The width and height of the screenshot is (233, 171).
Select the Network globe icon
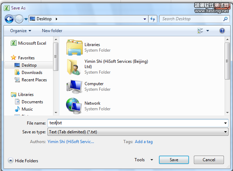pos(74,106)
